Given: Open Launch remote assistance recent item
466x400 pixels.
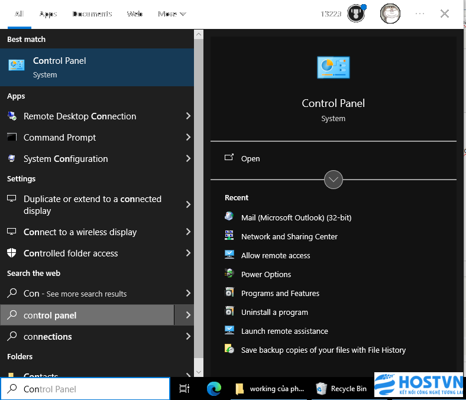Looking at the screenshot, I should coord(284,331).
